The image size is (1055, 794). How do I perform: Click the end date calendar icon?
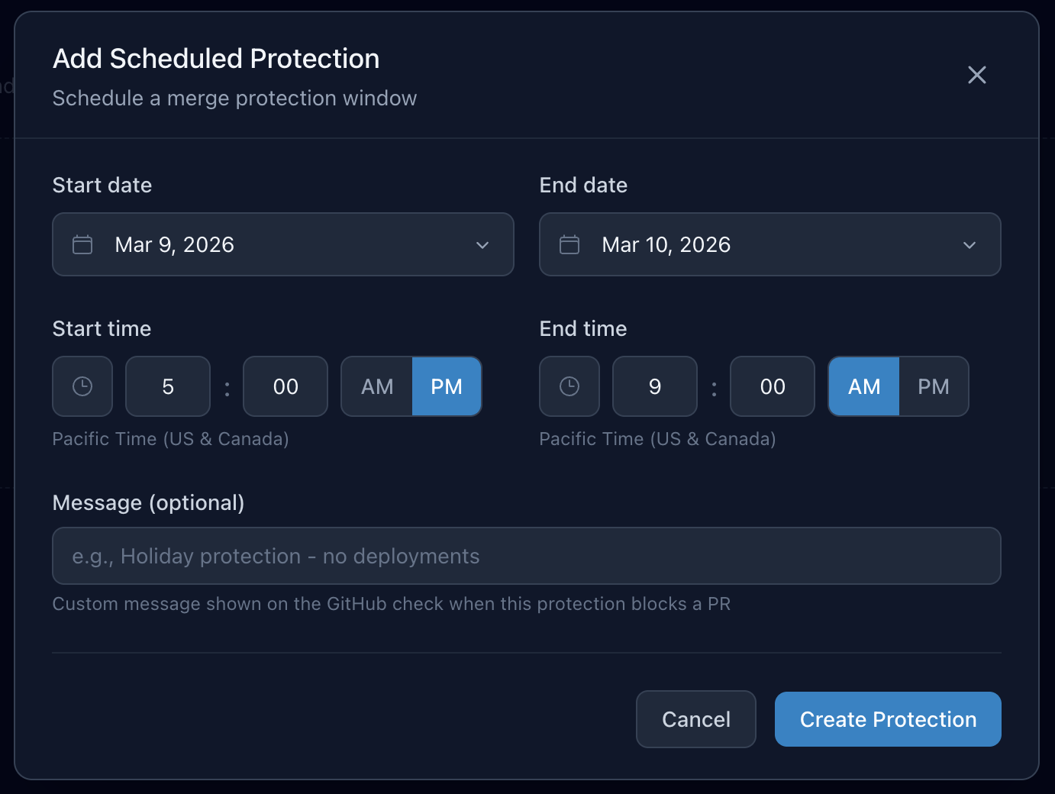[x=569, y=244]
